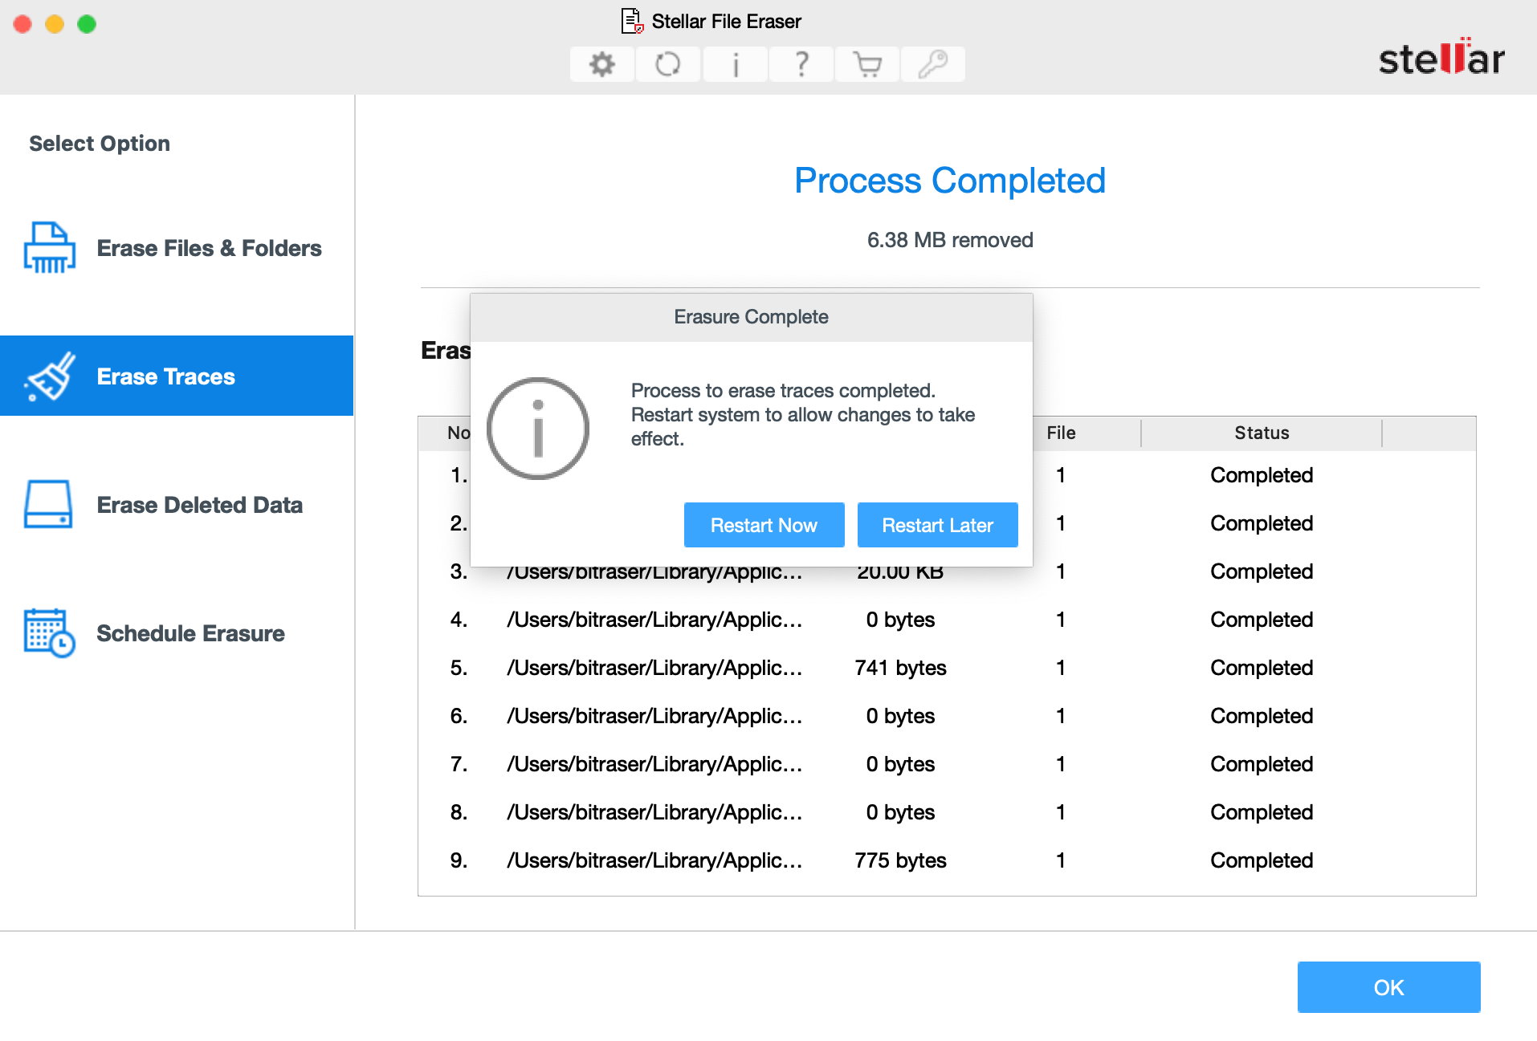
Task: Click the calendar clock Schedule Erasure icon
Action: pos(50,632)
